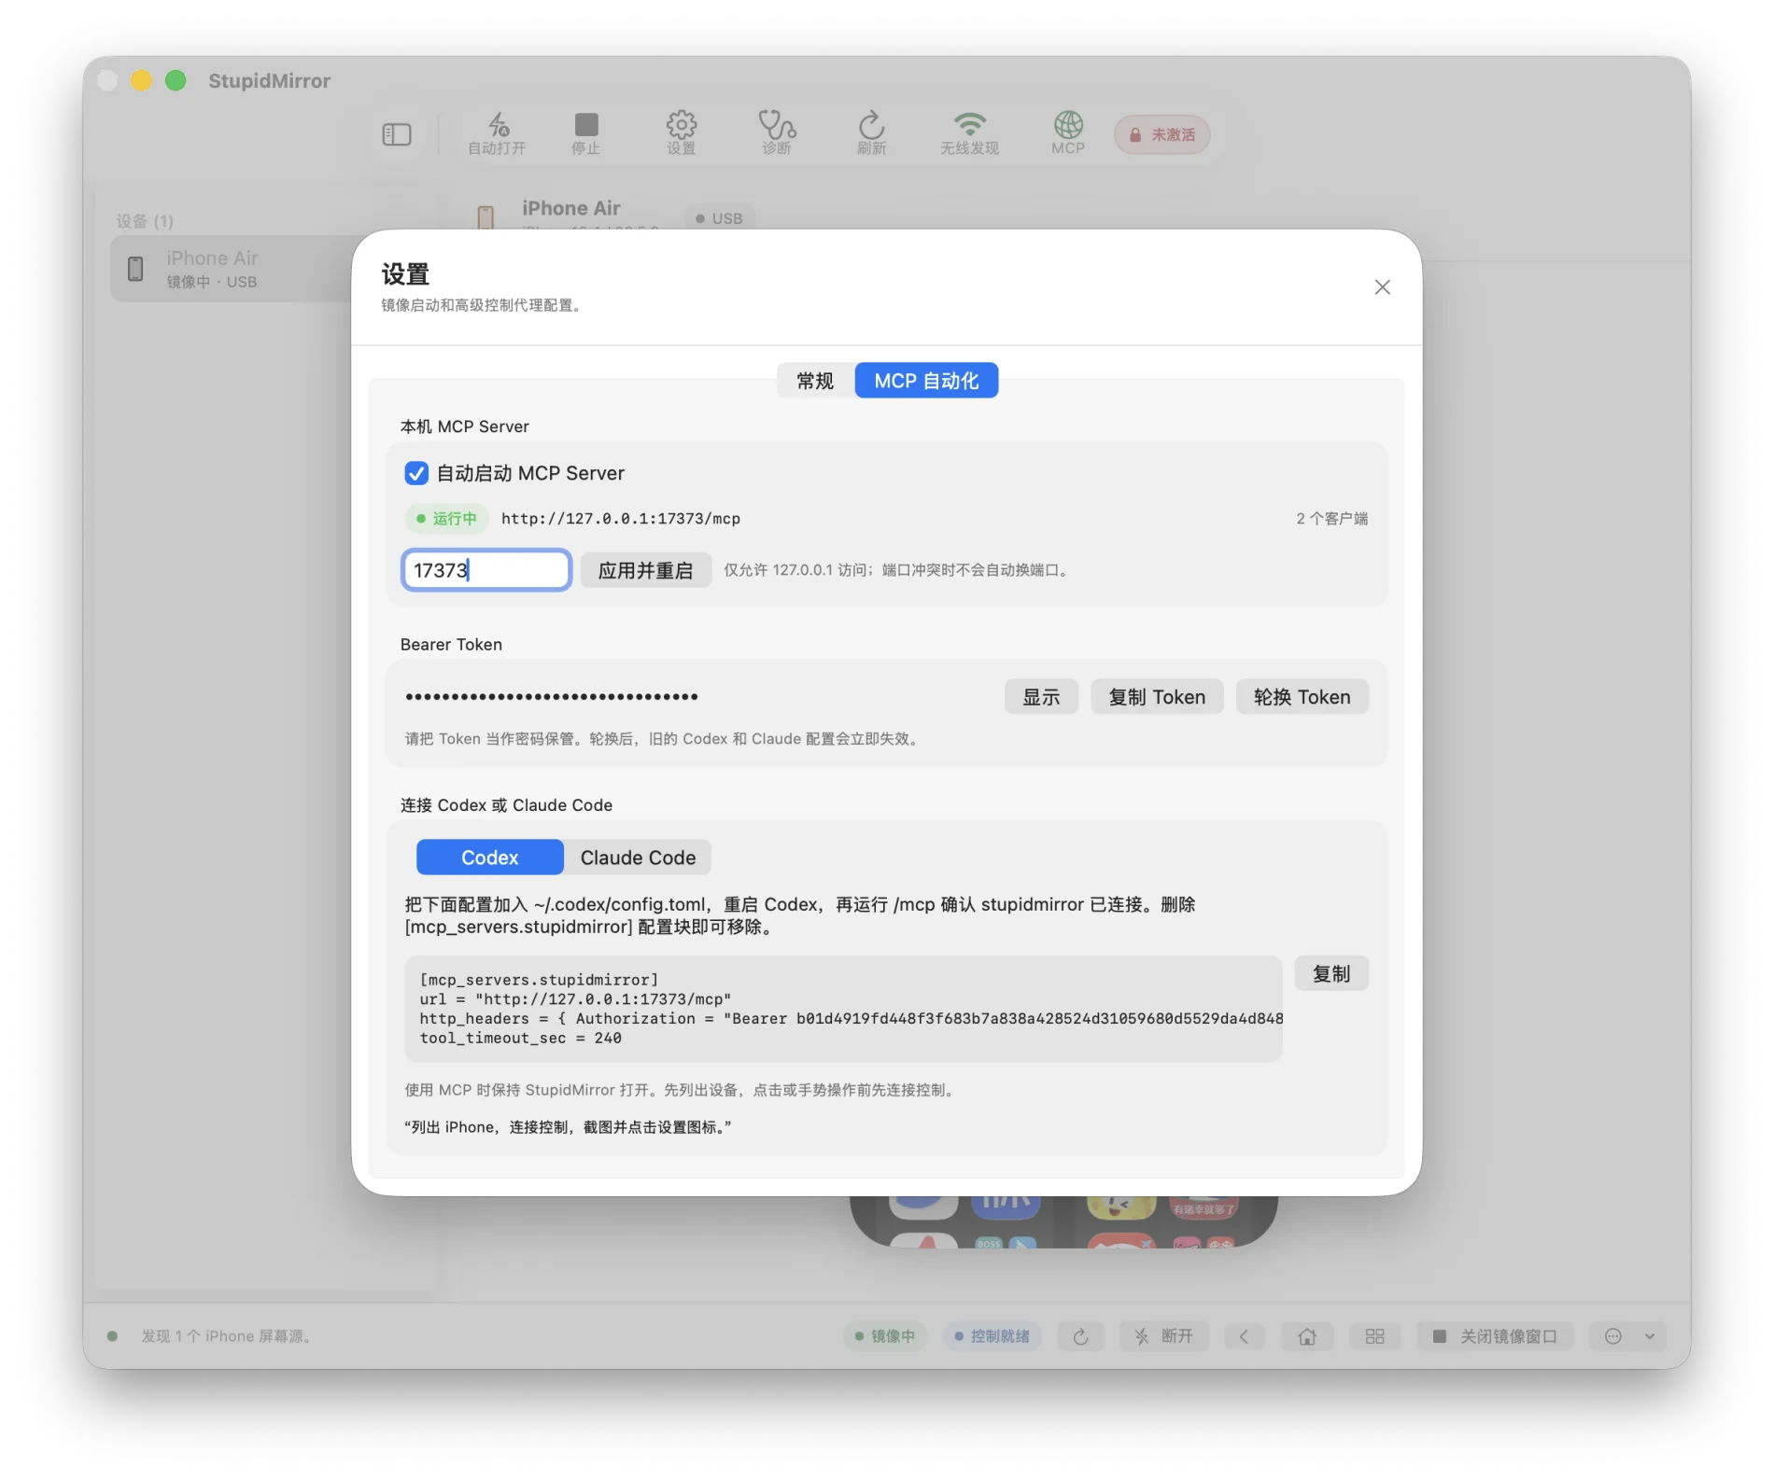
Task: Click the 复制 Token button
Action: pos(1157,697)
